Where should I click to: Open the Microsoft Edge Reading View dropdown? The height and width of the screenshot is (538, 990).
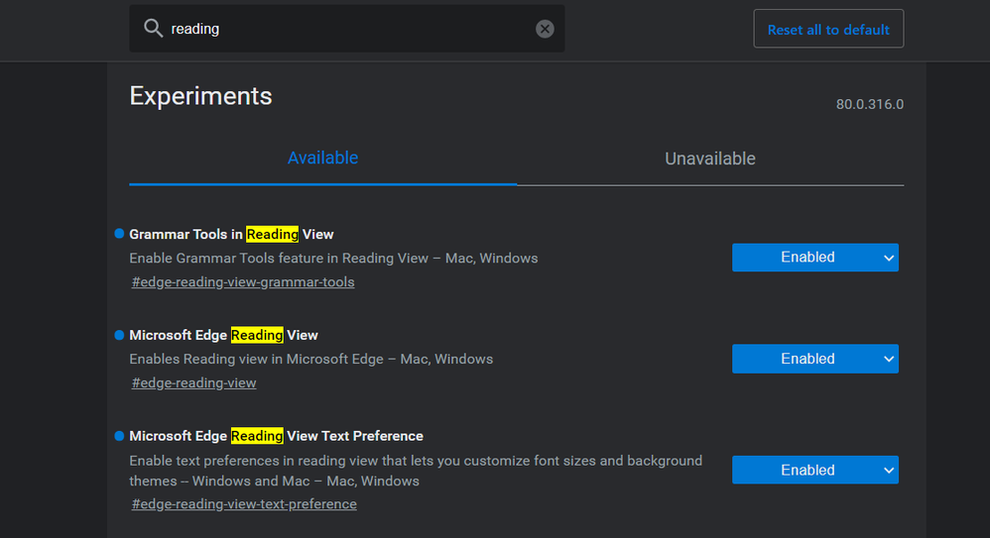point(815,359)
